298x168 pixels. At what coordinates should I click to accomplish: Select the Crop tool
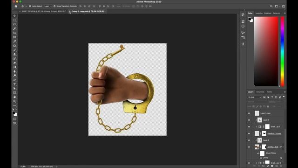(x=14, y=33)
